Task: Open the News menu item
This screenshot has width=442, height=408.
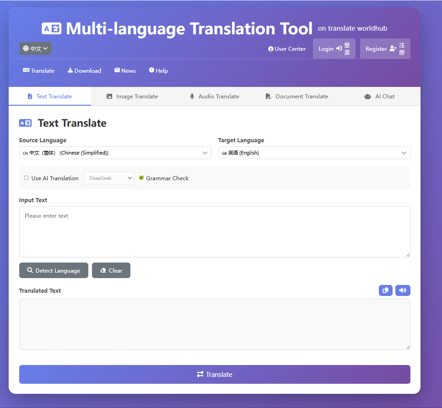Action: (124, 70)
